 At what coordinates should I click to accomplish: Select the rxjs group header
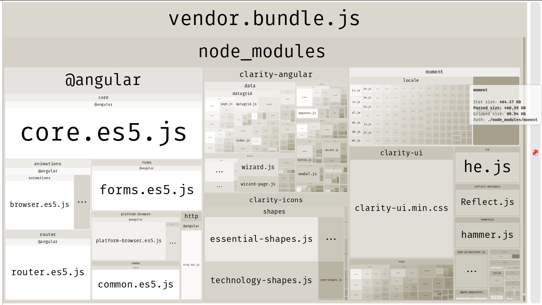tap(401, 262)
